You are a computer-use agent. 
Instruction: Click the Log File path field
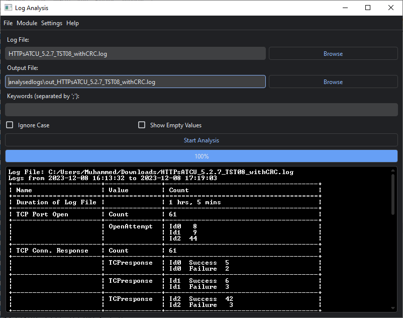click(x=136, y=53)
